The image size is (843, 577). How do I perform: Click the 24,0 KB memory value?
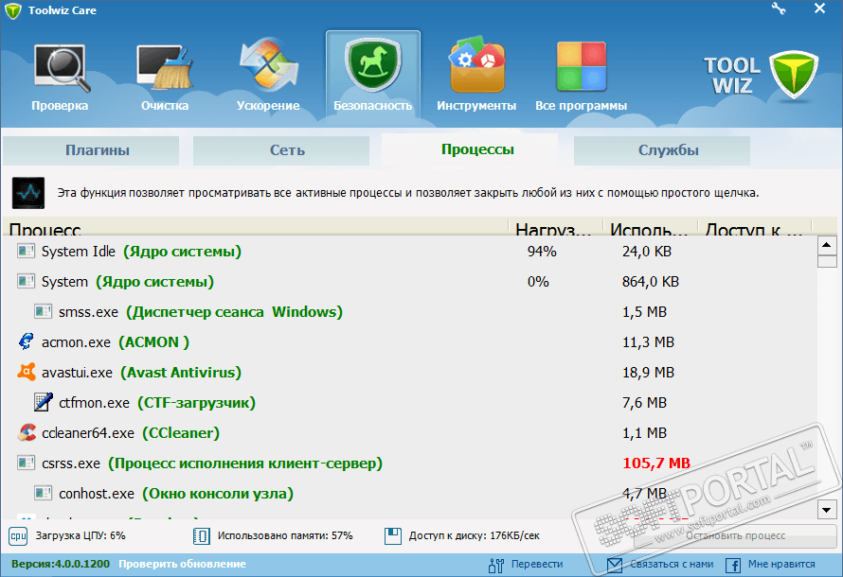(647, 252)
